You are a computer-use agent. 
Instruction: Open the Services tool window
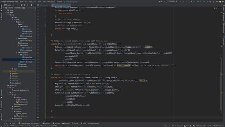tap(66, 123)
